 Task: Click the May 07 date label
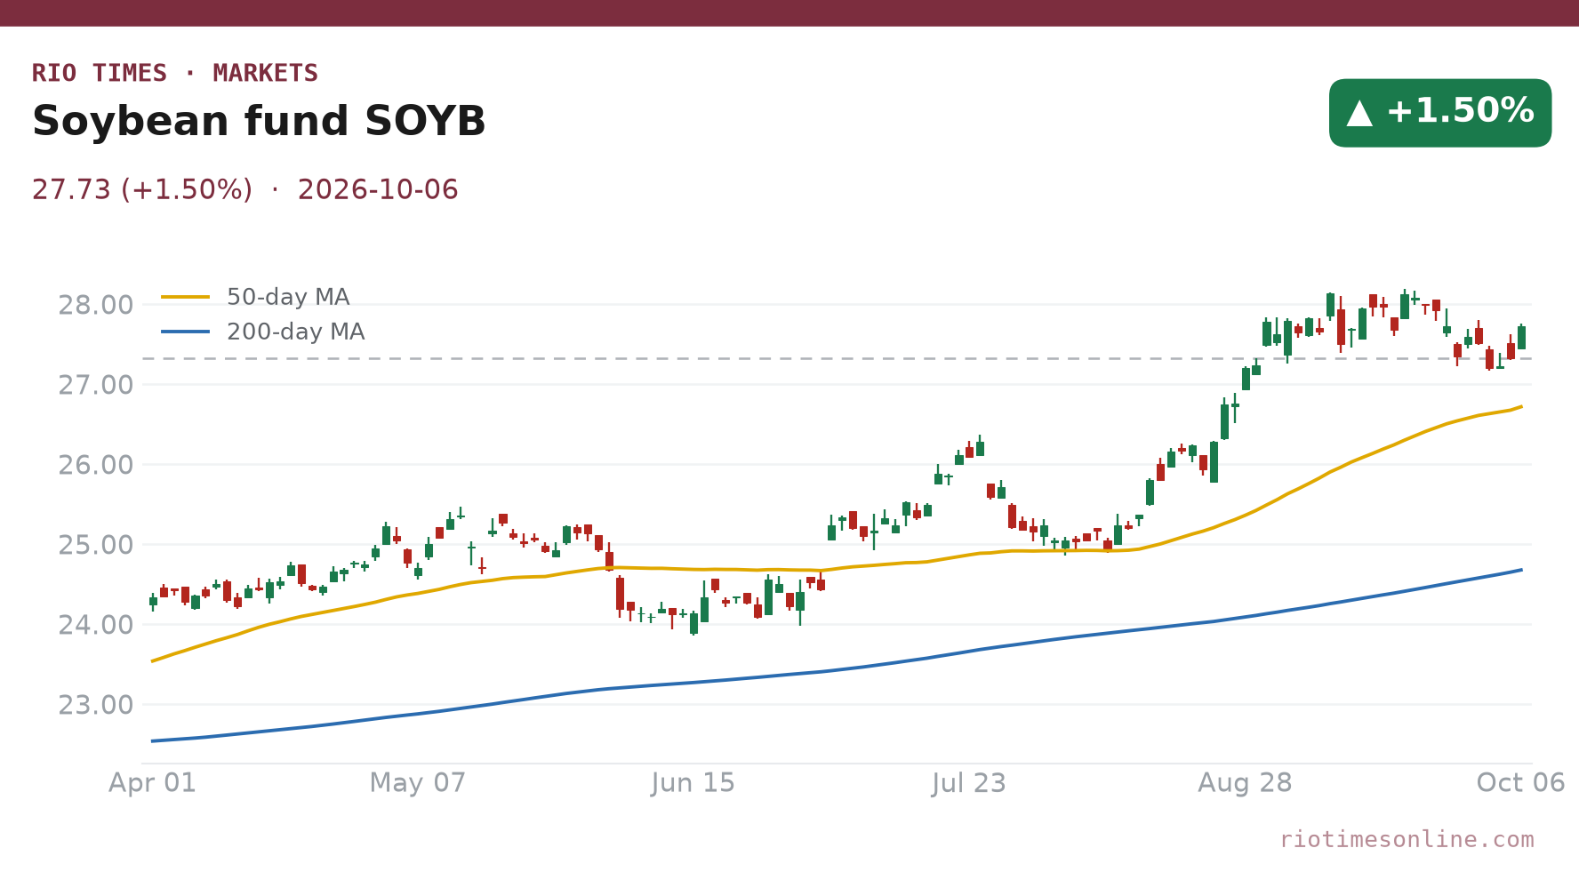(x=418, y=783)
